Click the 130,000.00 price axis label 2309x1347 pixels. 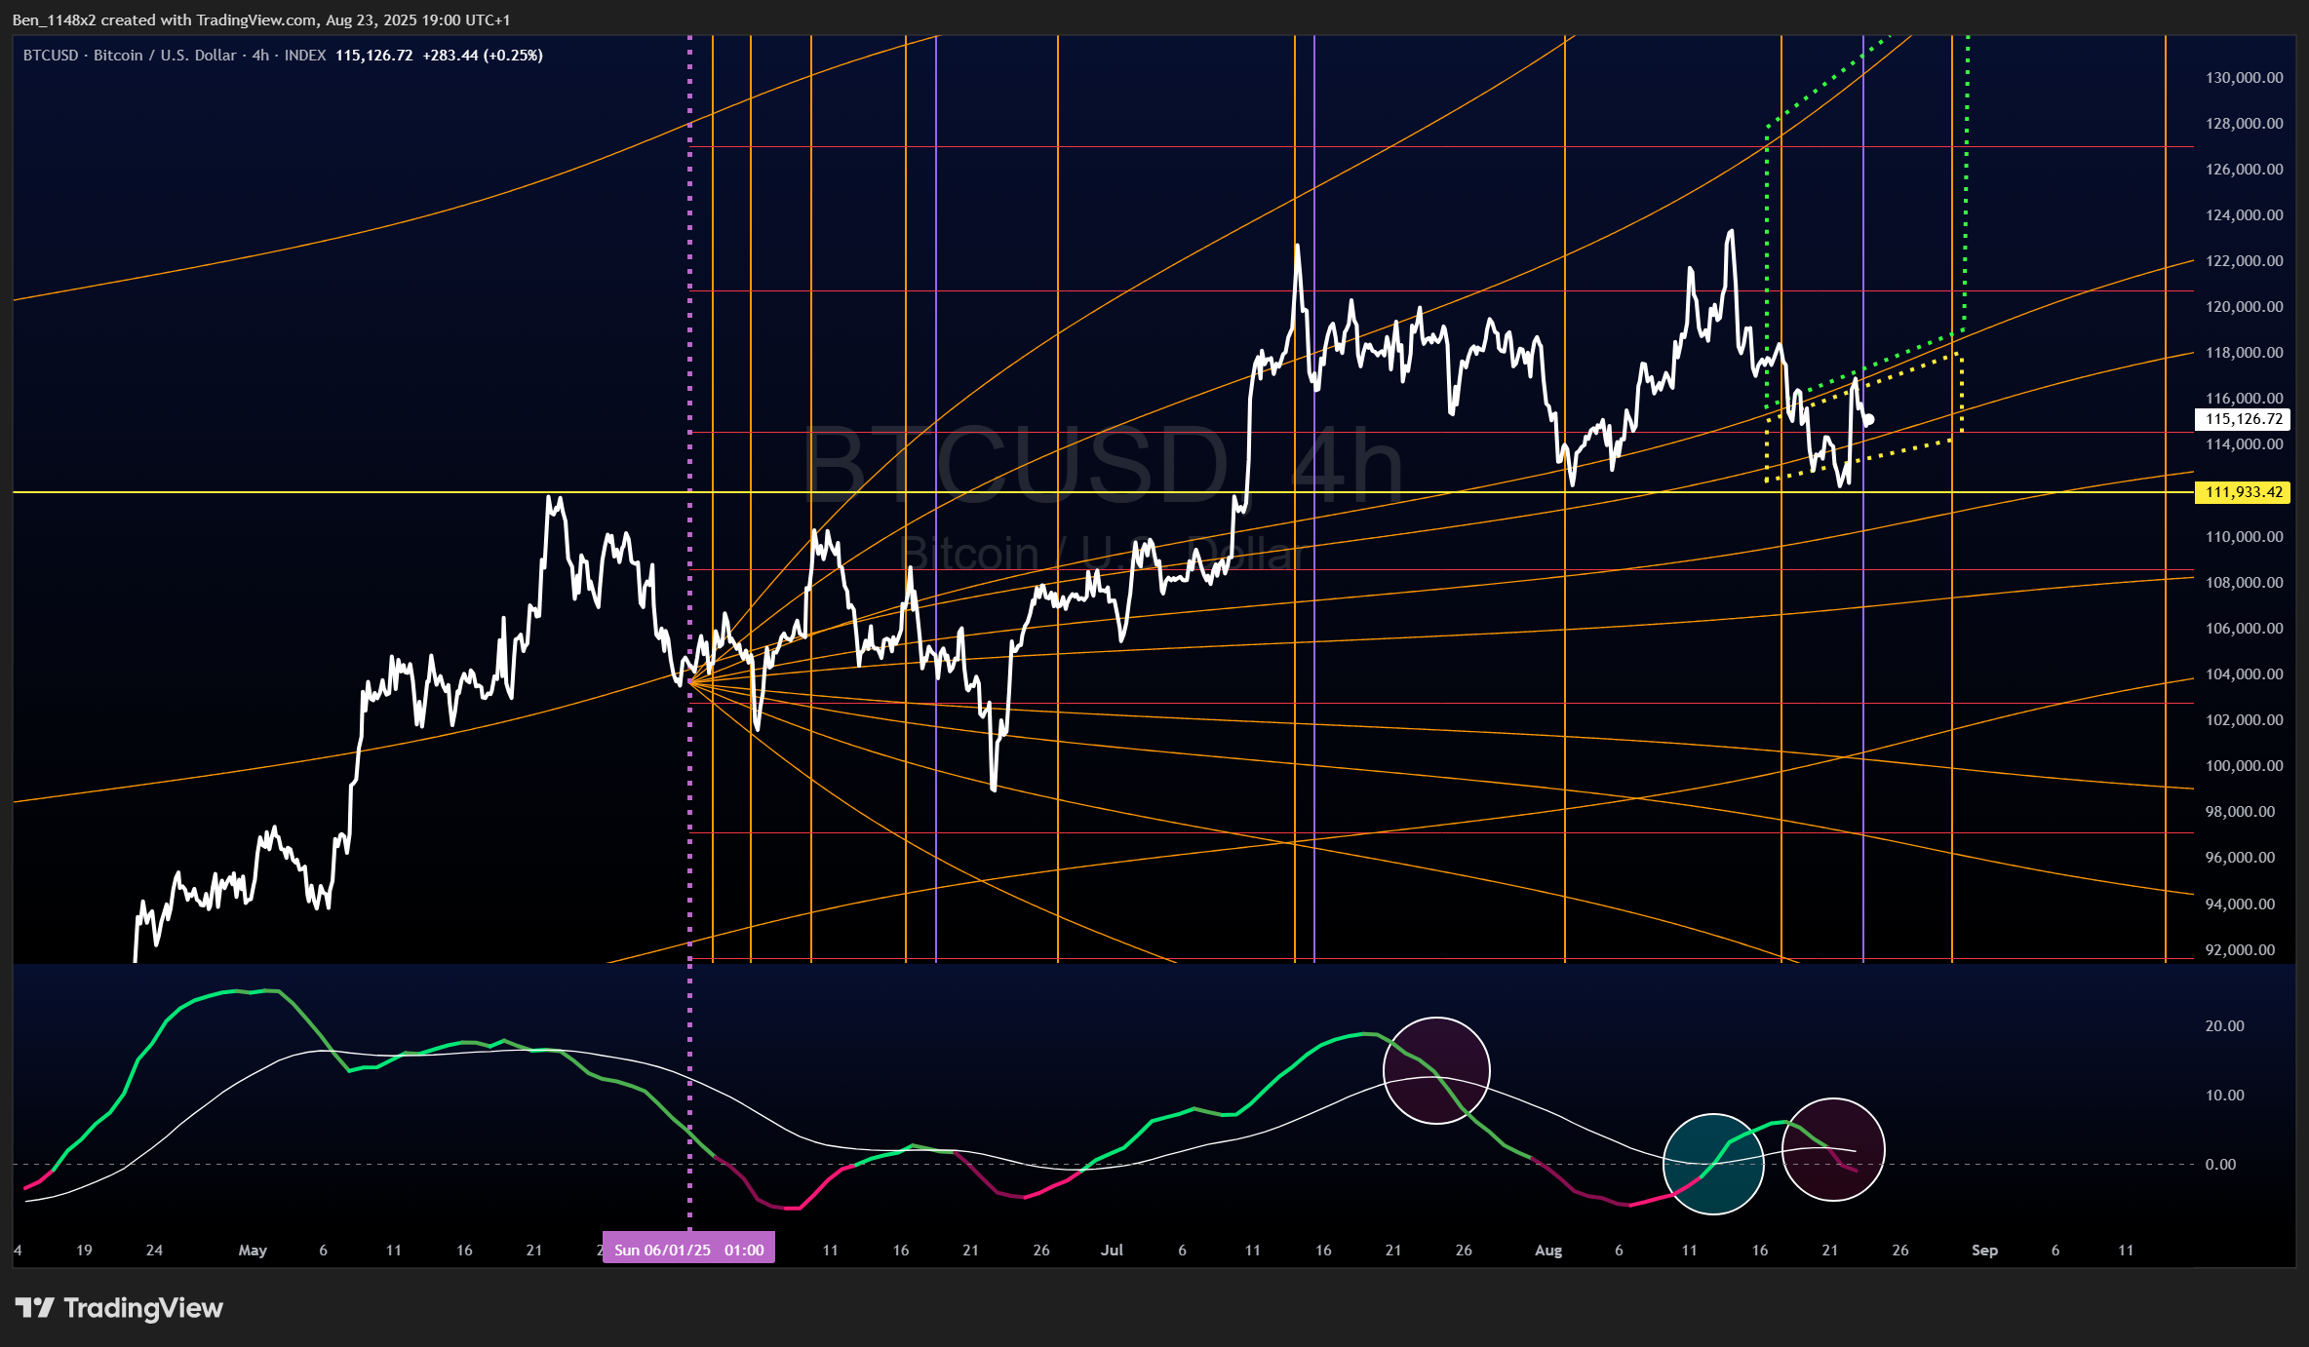2244,78
